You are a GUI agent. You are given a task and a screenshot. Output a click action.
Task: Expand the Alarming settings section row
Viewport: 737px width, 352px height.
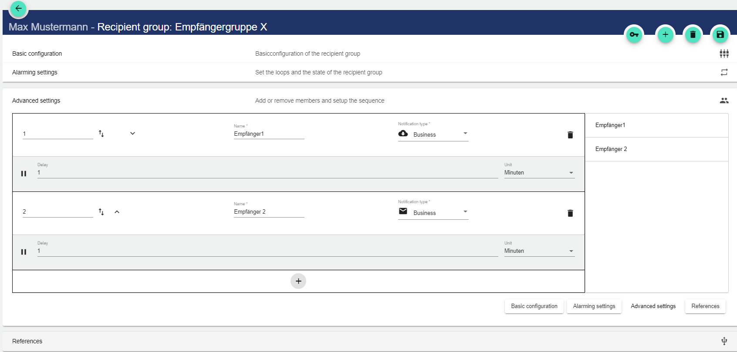point(35,72)
